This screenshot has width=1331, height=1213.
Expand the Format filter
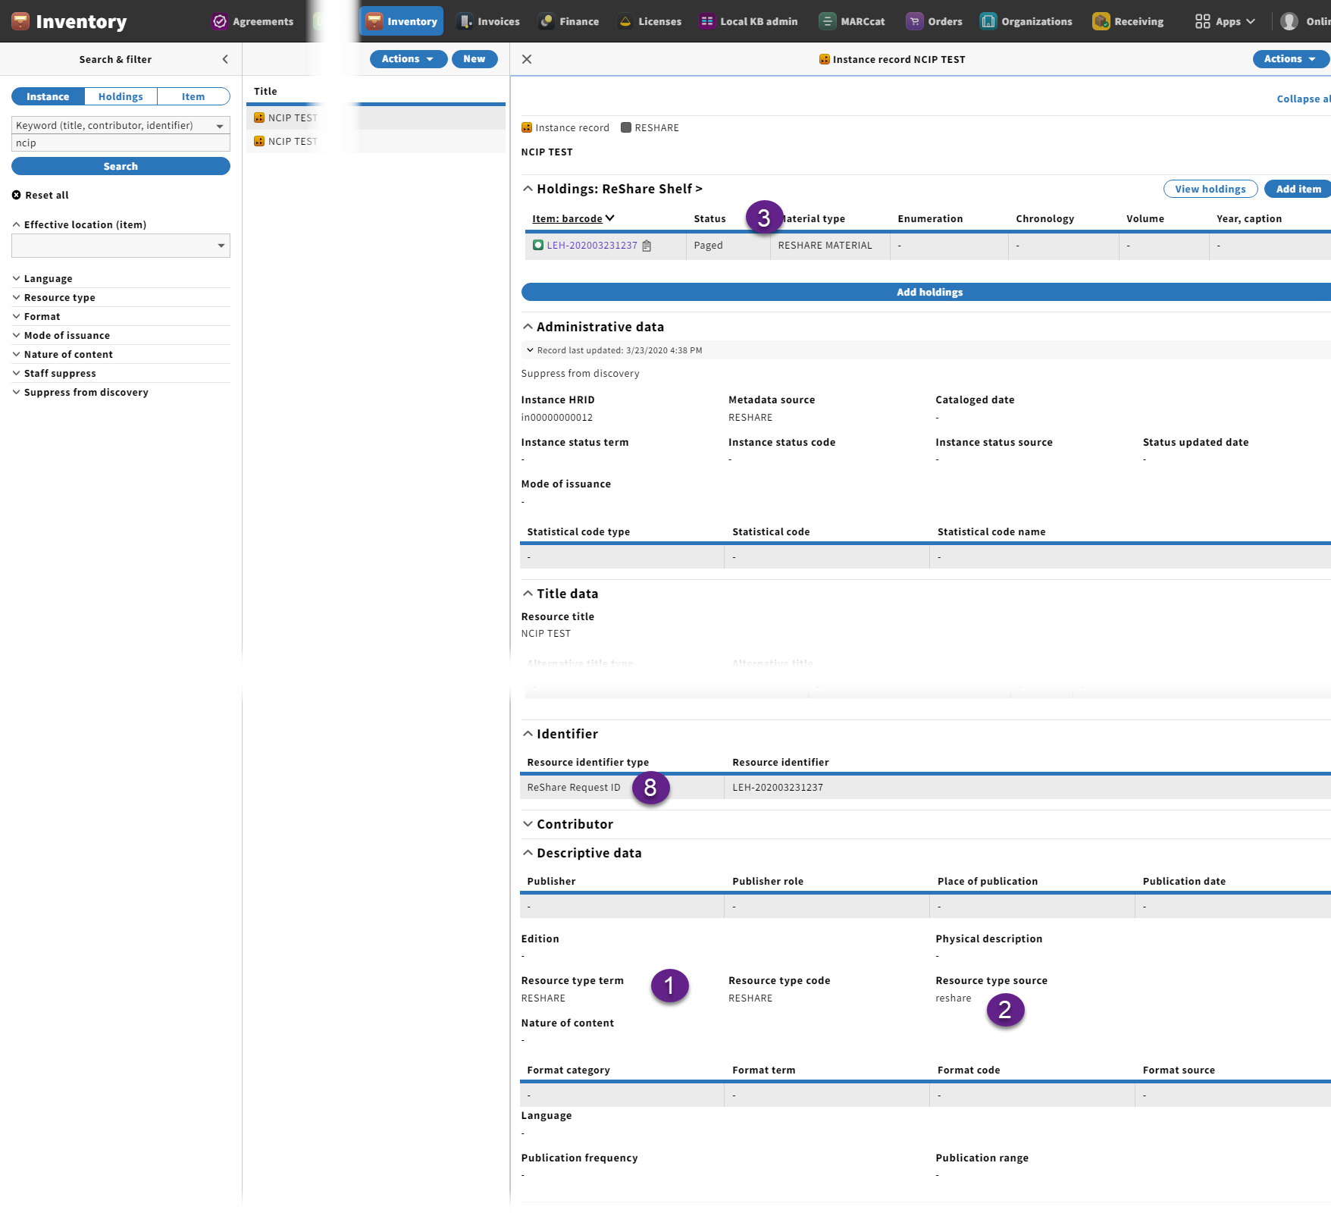pyautogui.click(x=36, y=316)
